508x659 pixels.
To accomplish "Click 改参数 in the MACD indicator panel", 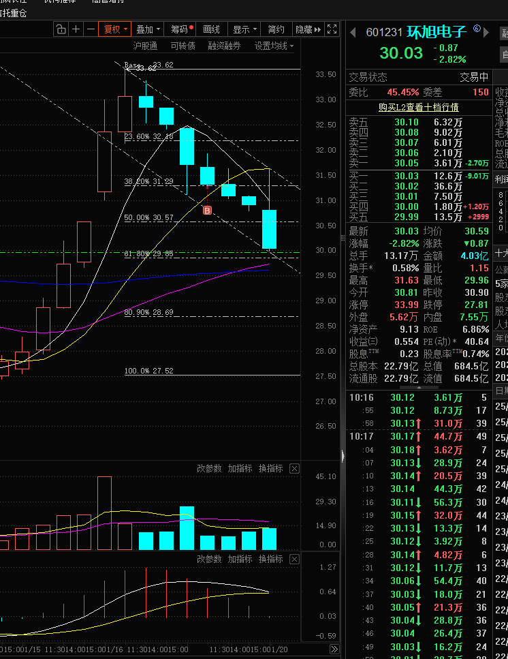I will click(209, 560).
